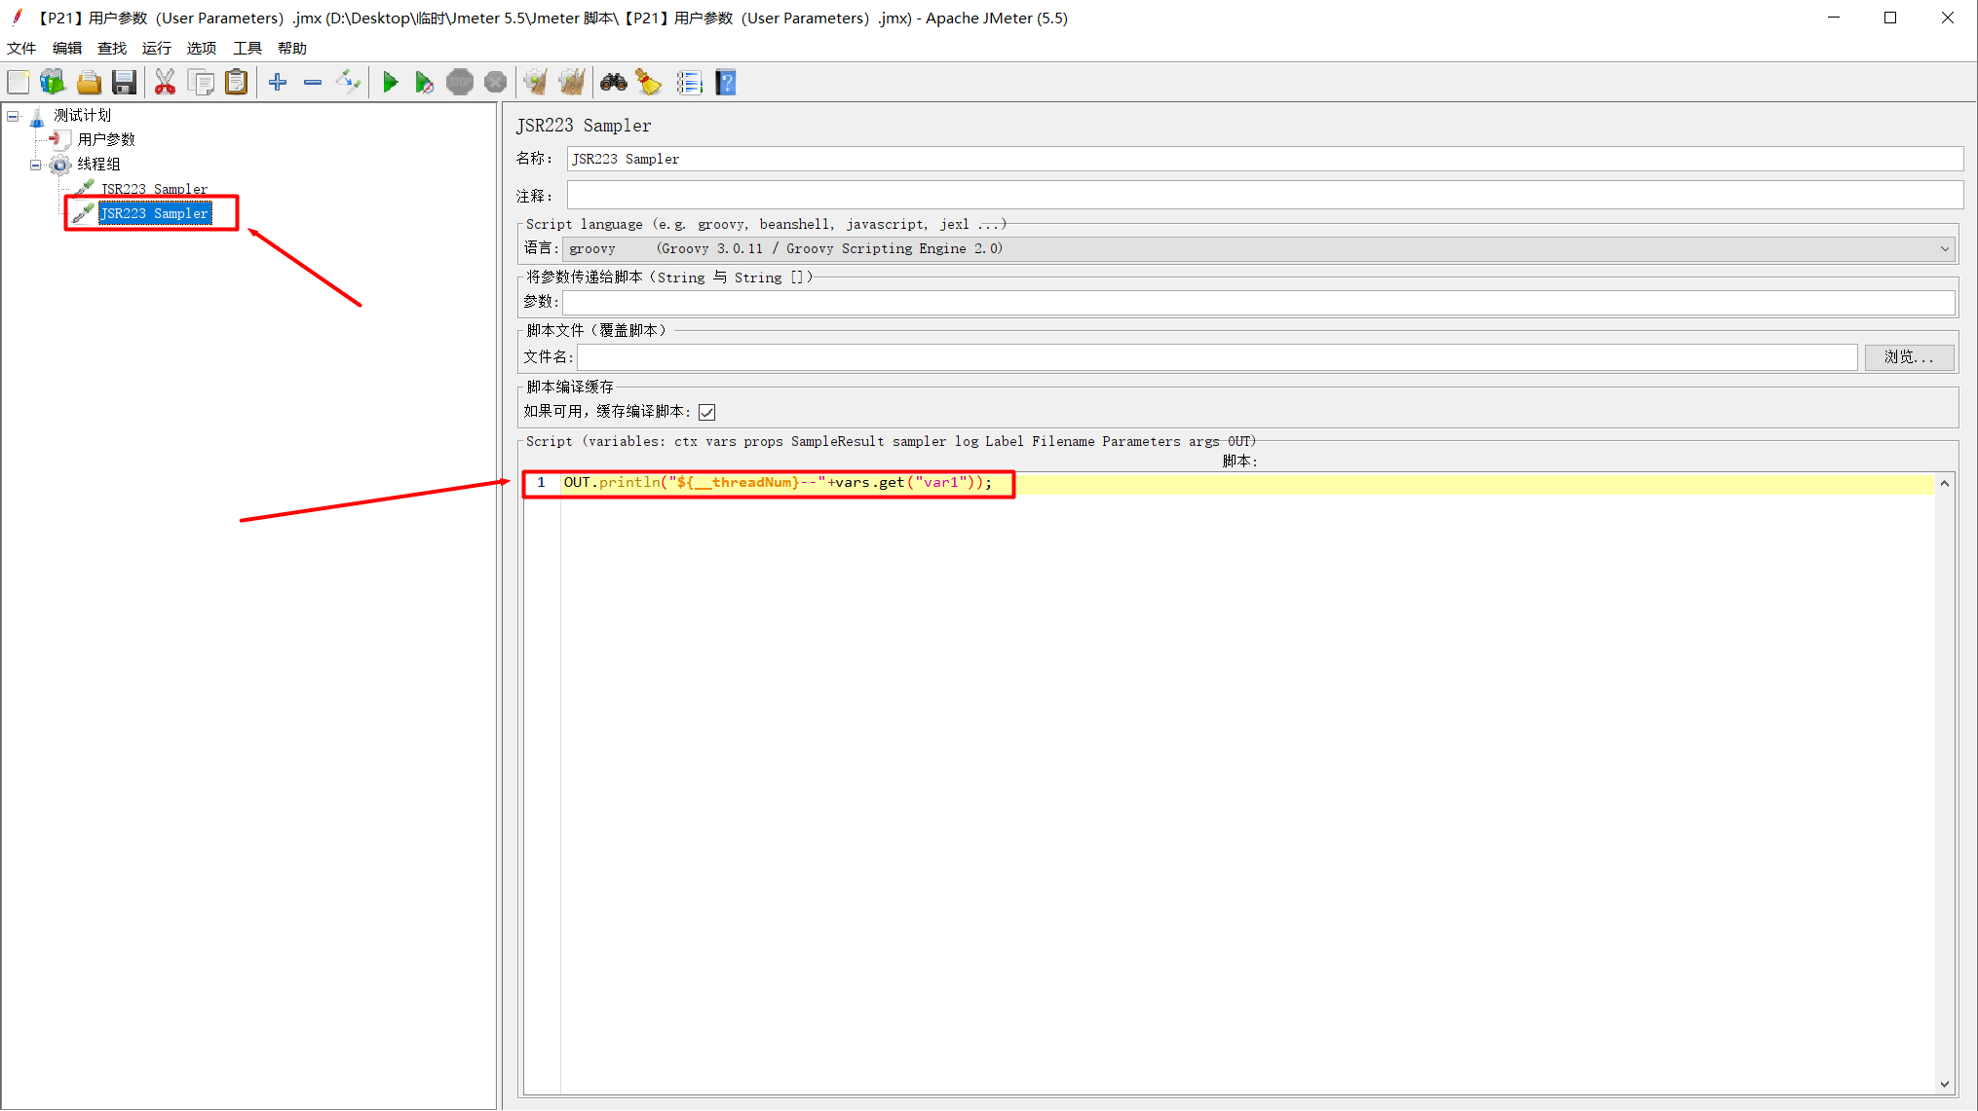The height and width of the screenshot is (1111, 1978).
Task: Click the script editor scroll up arrow
Action: (1945, 484)
